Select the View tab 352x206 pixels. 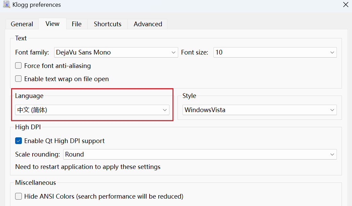click(52, 24)
